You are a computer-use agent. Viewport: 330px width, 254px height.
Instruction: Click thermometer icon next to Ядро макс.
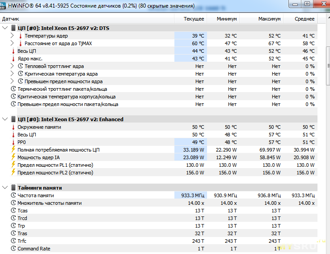pos(13,59)
